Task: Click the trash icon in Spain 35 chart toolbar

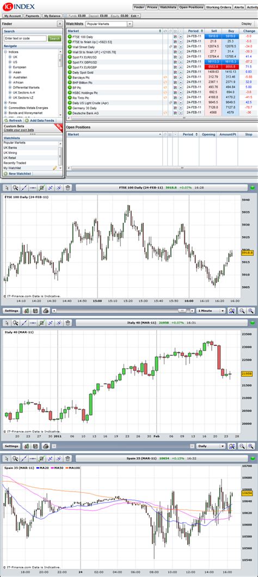Action: pos(67,458)
